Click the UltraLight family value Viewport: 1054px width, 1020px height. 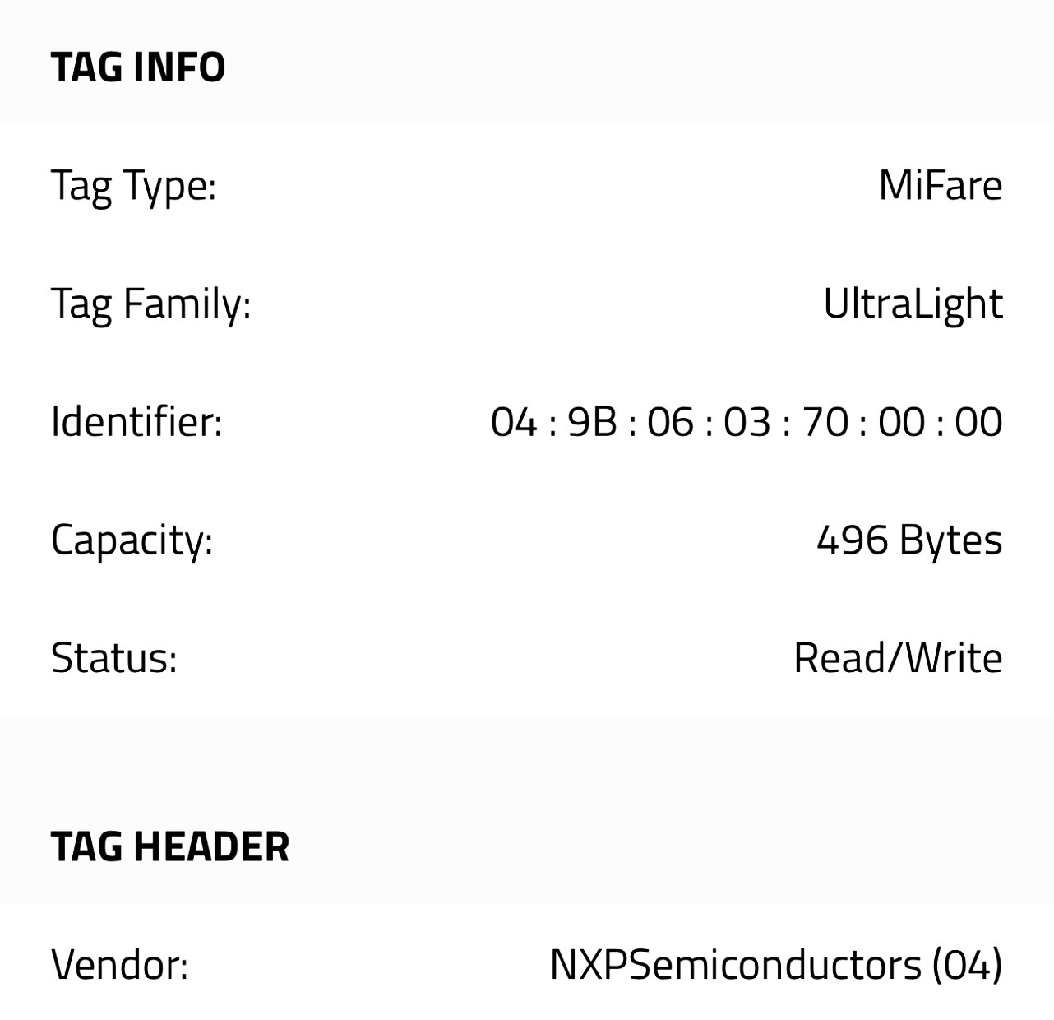pyautogui.click(x=913, y=303)
